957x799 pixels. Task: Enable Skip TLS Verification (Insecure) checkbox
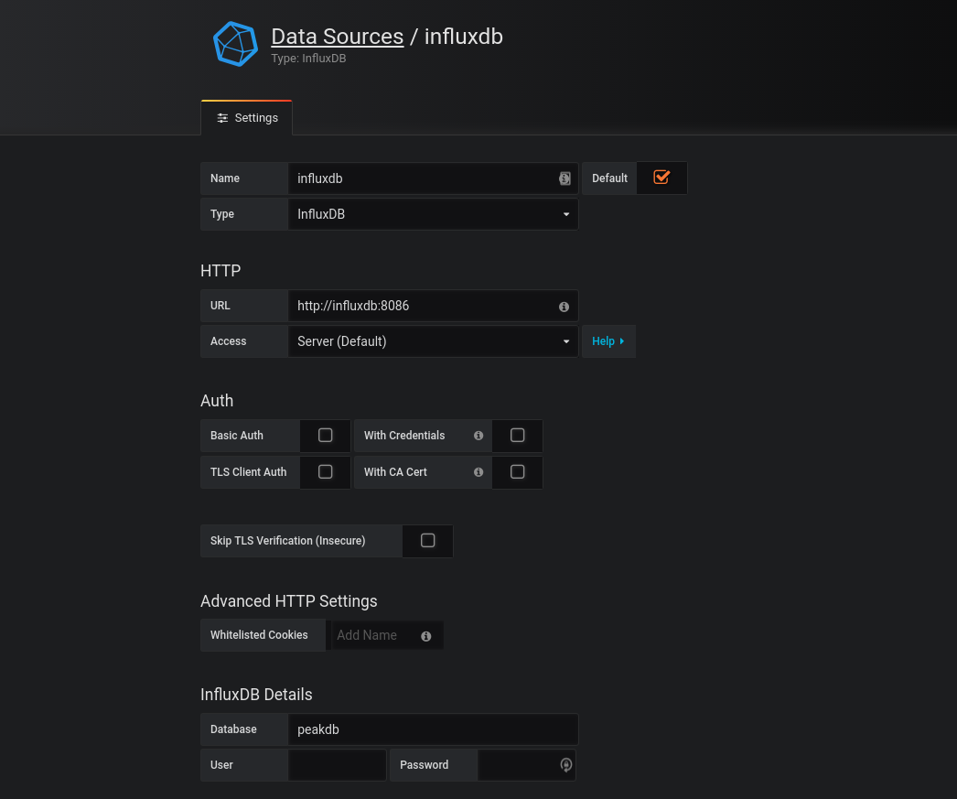point(428,541)
